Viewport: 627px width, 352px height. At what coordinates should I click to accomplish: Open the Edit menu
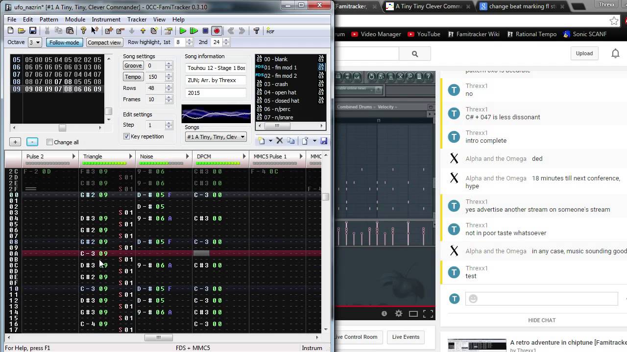(x=28, y=20)
